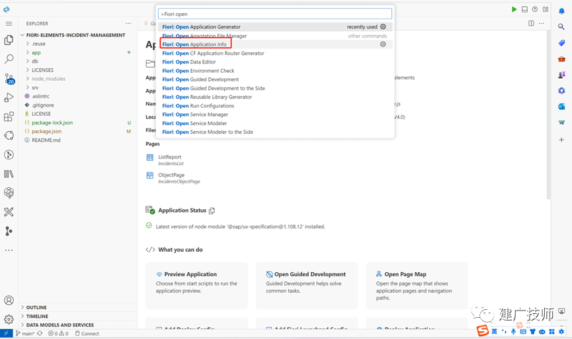Viewport: 572px width, 339px height.
Task: Click the main branch in status bar
Action: (x=25, y=334)
